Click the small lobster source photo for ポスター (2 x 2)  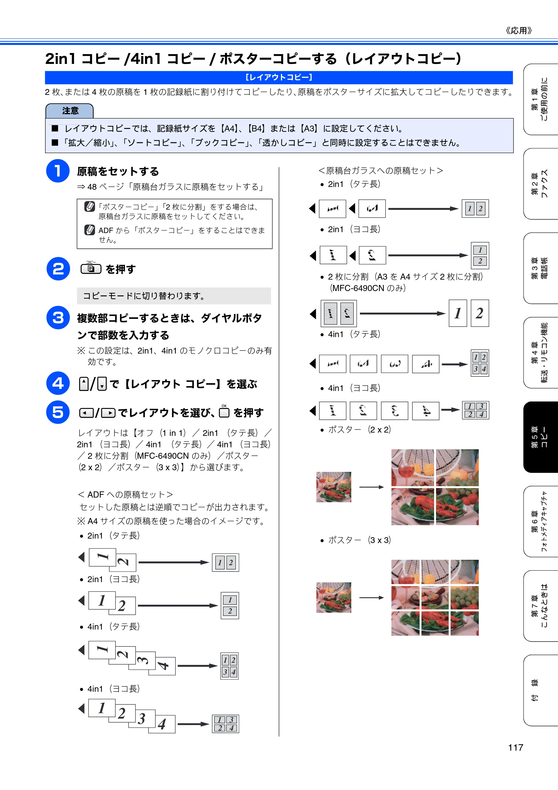(334, 487)
